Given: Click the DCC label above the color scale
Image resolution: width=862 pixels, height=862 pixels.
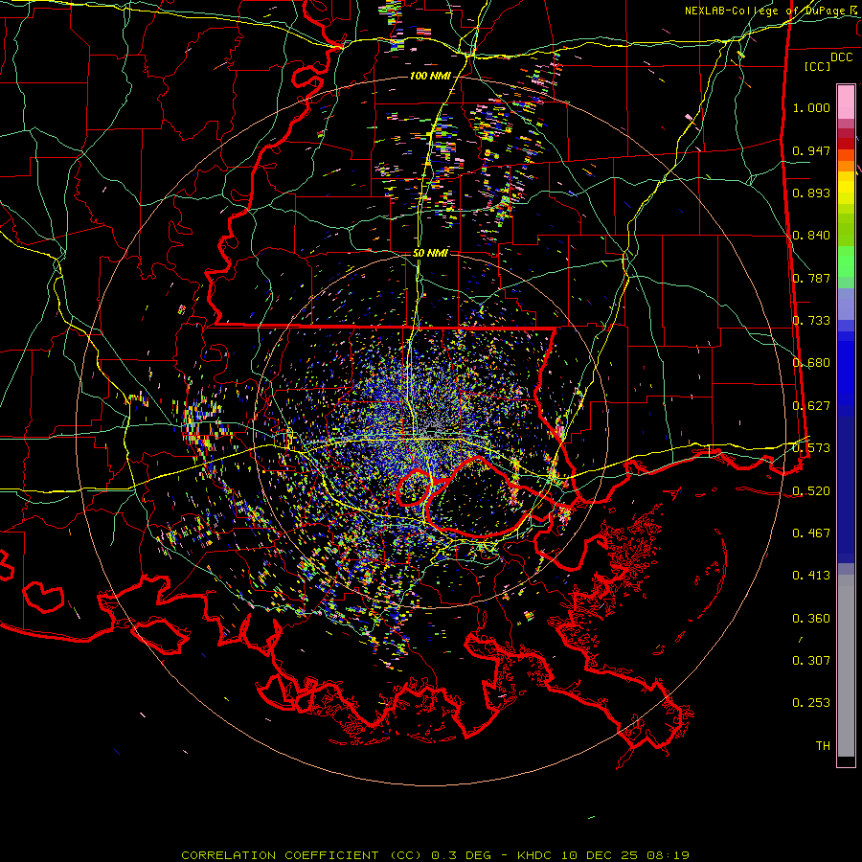Looking at the screenshot, I should coord(842,57).
